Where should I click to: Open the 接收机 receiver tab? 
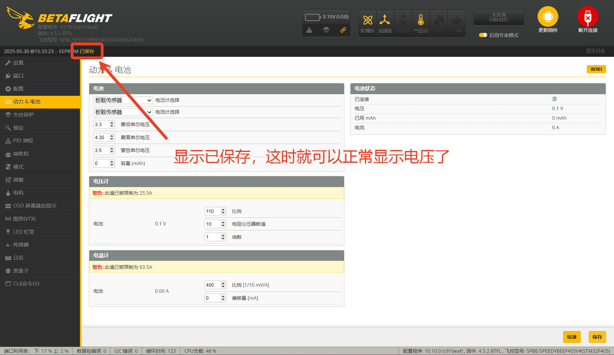pyautogui.click(x=40, y=154)
